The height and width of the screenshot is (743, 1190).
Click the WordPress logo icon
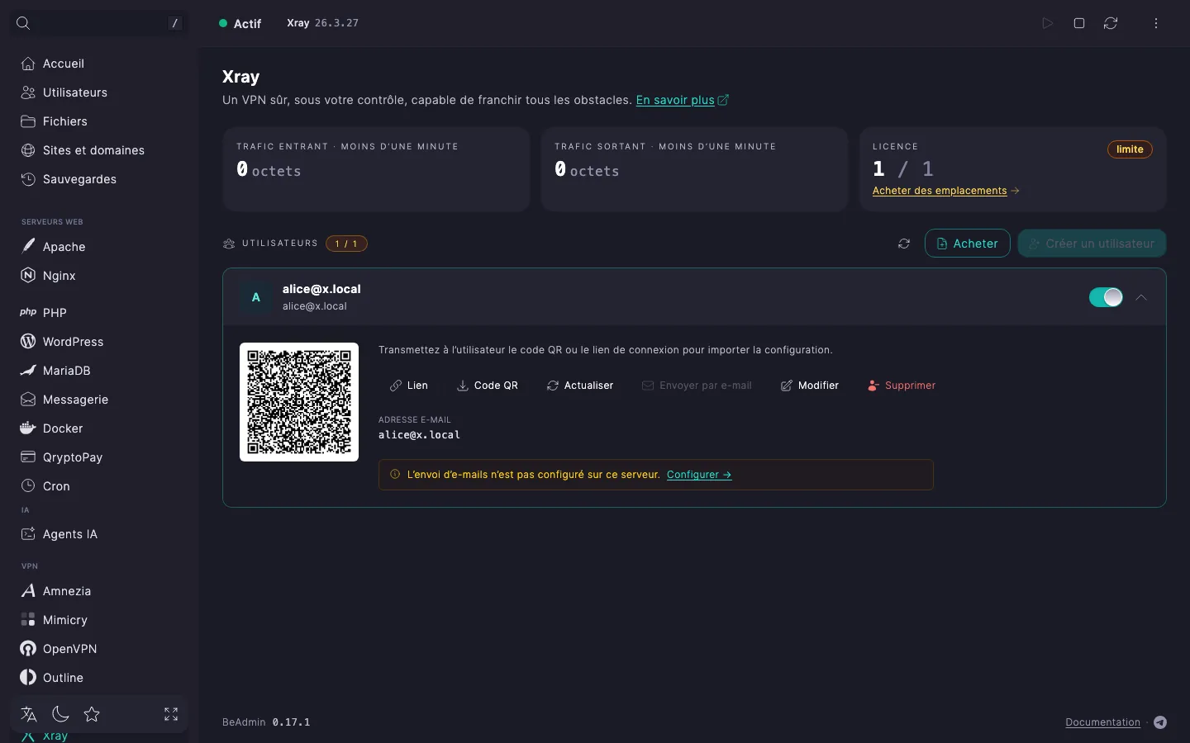click(x=28, y=342)
